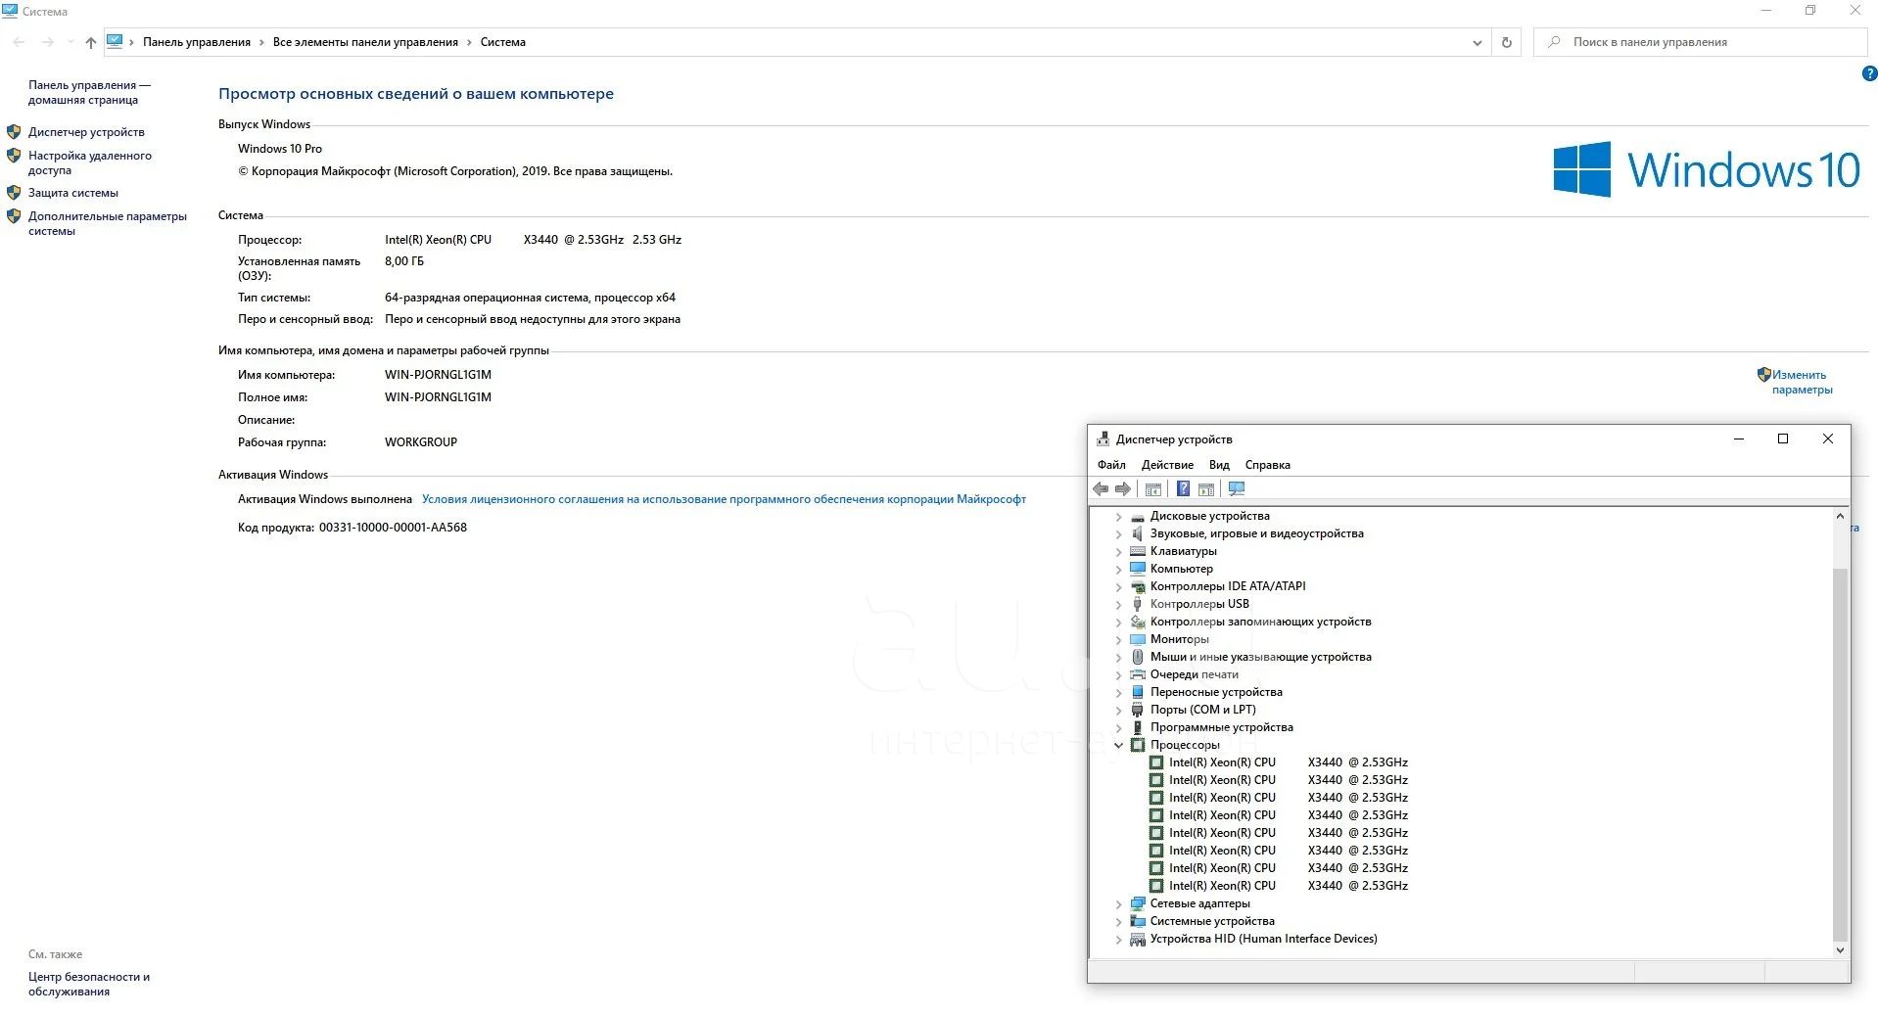Refresh the control panel address bar
Image resolution: width=1878 pixels, height=1016 pixels.
pyautogui.click(x=1507, y=42)
